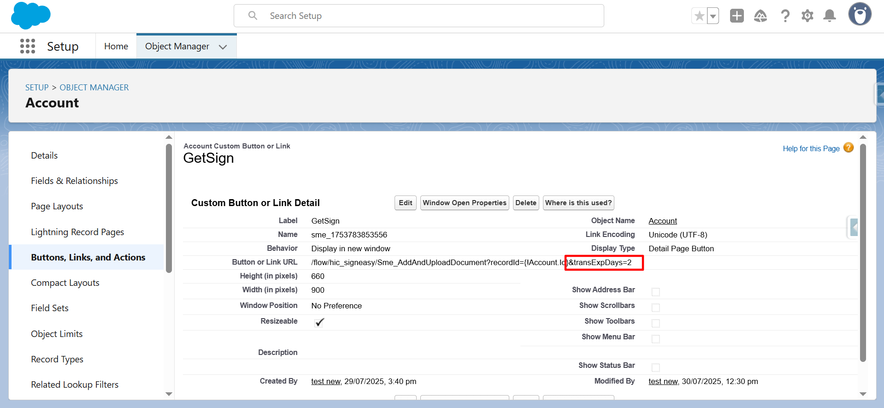884x408 pixels.
Task: Open the Help question mark icon
Action: 785,16
